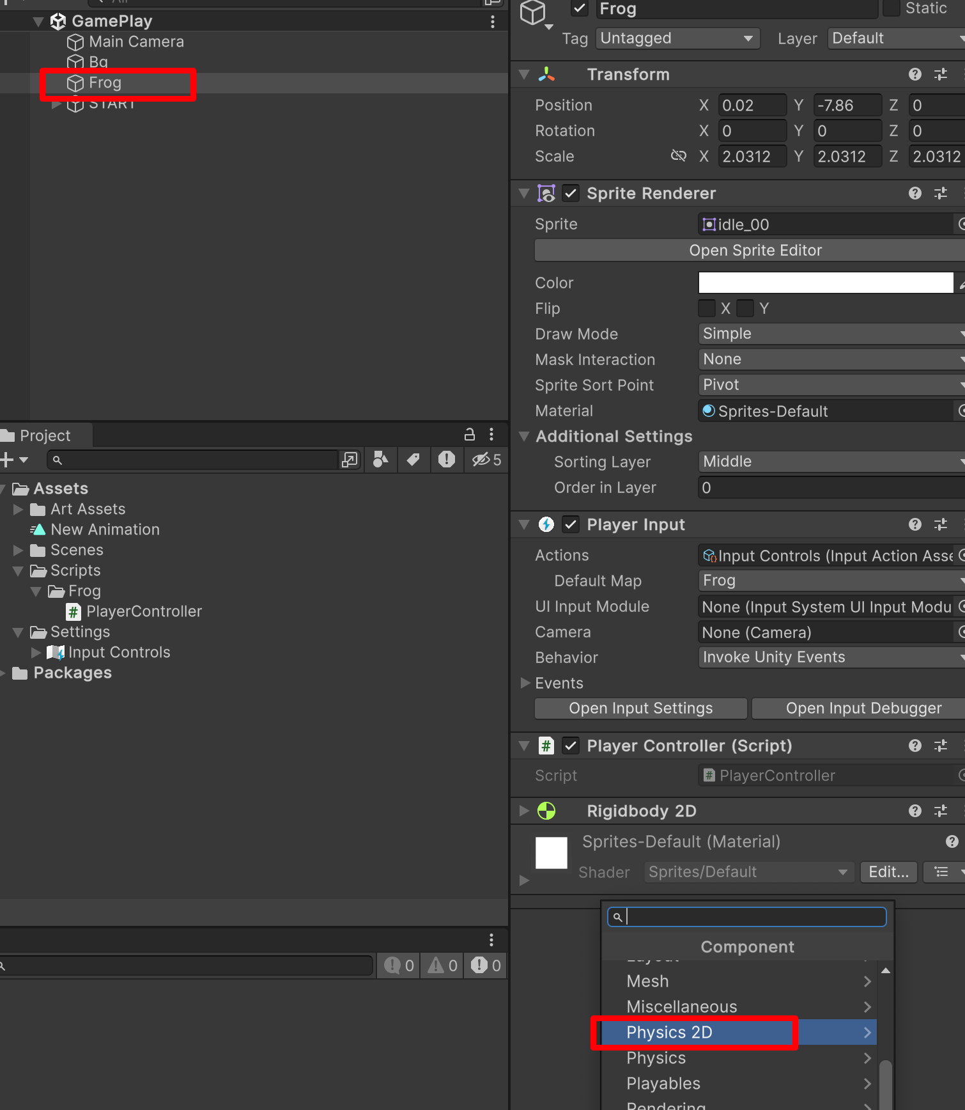Image resolution: width=965 pixels, height=1110 pixels.
Task: Select Mesh in component menu
Action: (739, 981)
